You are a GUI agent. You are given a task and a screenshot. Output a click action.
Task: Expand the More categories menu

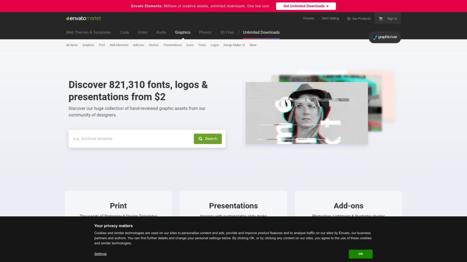pyautogui.click(x=253, y=45)
